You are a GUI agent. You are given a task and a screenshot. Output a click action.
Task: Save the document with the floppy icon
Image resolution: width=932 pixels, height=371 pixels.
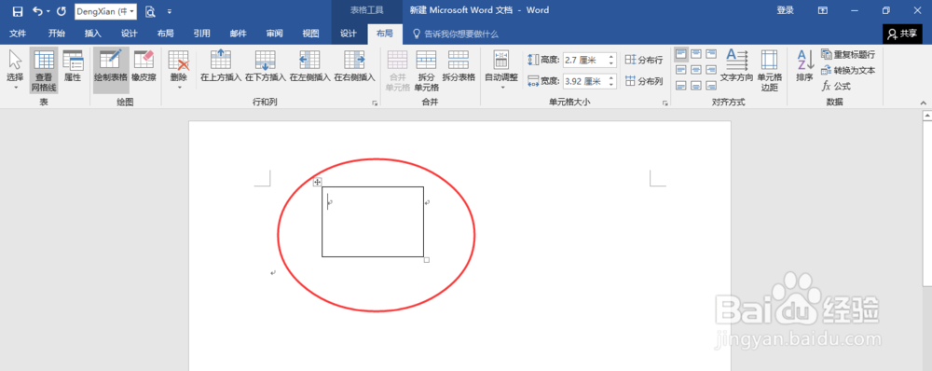coord(18,11)
